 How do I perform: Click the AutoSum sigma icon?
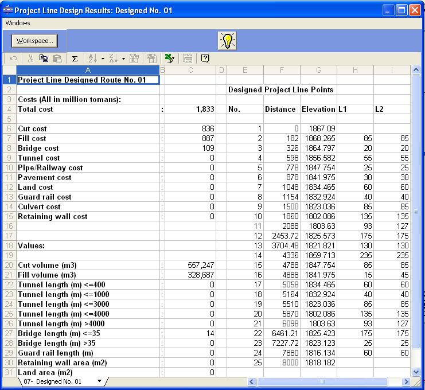click(75, 58)
